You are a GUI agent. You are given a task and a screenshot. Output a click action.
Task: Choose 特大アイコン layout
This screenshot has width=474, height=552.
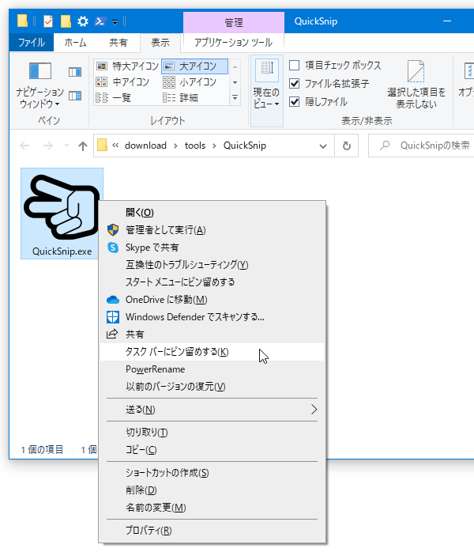127,66
